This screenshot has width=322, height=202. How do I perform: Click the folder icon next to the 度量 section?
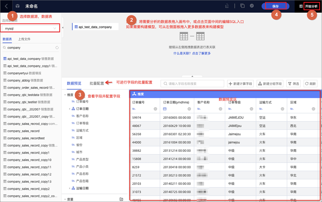[x=121, y=199]
